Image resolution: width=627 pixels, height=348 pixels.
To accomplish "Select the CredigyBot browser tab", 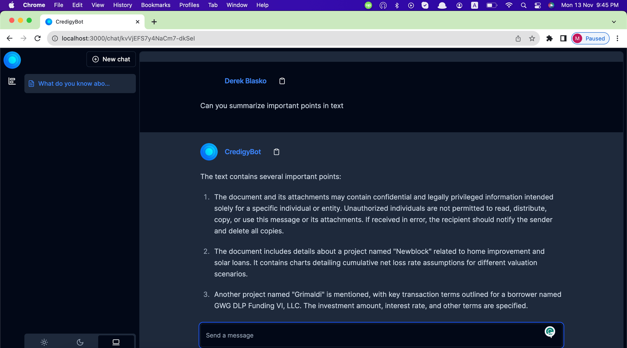I will [x=92, y=22].
